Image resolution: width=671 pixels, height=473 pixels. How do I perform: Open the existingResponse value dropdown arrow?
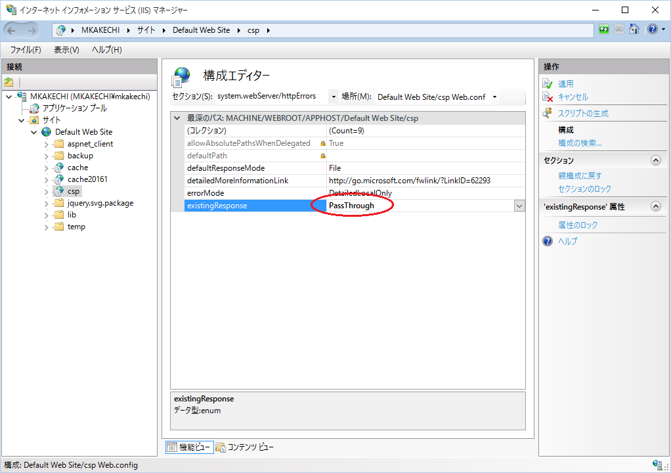pyautogui.click(x=519, y=206)
